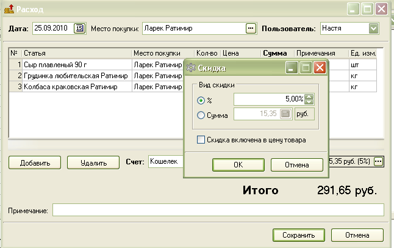Click the Место покупки column header
The image size is (394, 248).
[x=163, y=53]
